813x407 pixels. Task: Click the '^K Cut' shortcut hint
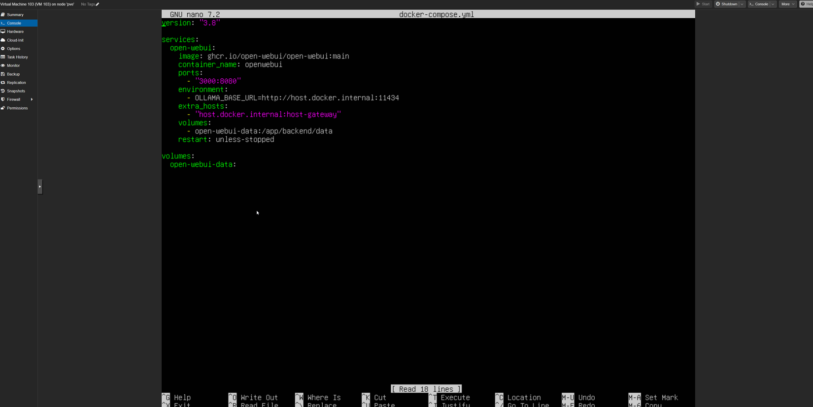point(374,398)
